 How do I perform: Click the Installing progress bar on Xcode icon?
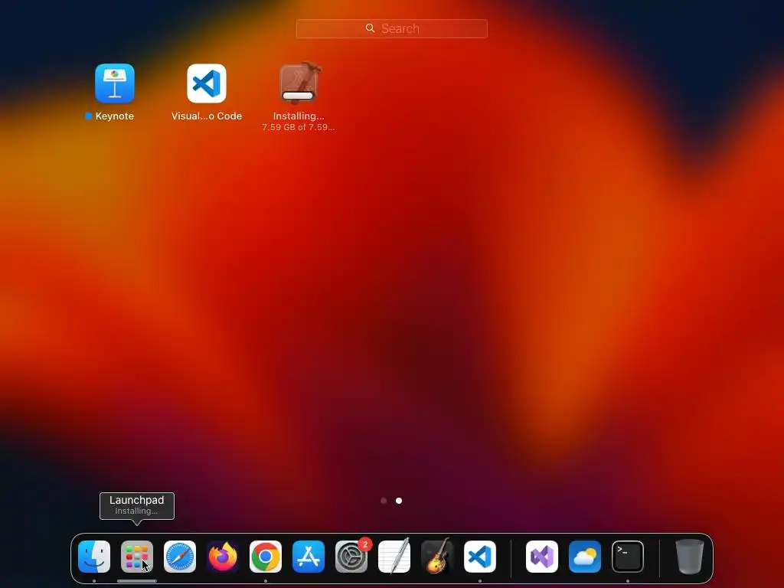(x=298, y=96)
